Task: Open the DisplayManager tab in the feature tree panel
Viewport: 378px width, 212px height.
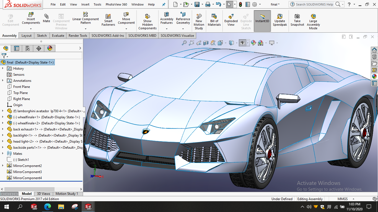Action: click(x=50, y=48)
